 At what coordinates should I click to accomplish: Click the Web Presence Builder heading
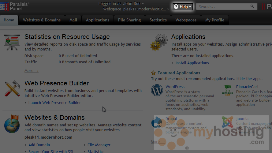[57, 83]
